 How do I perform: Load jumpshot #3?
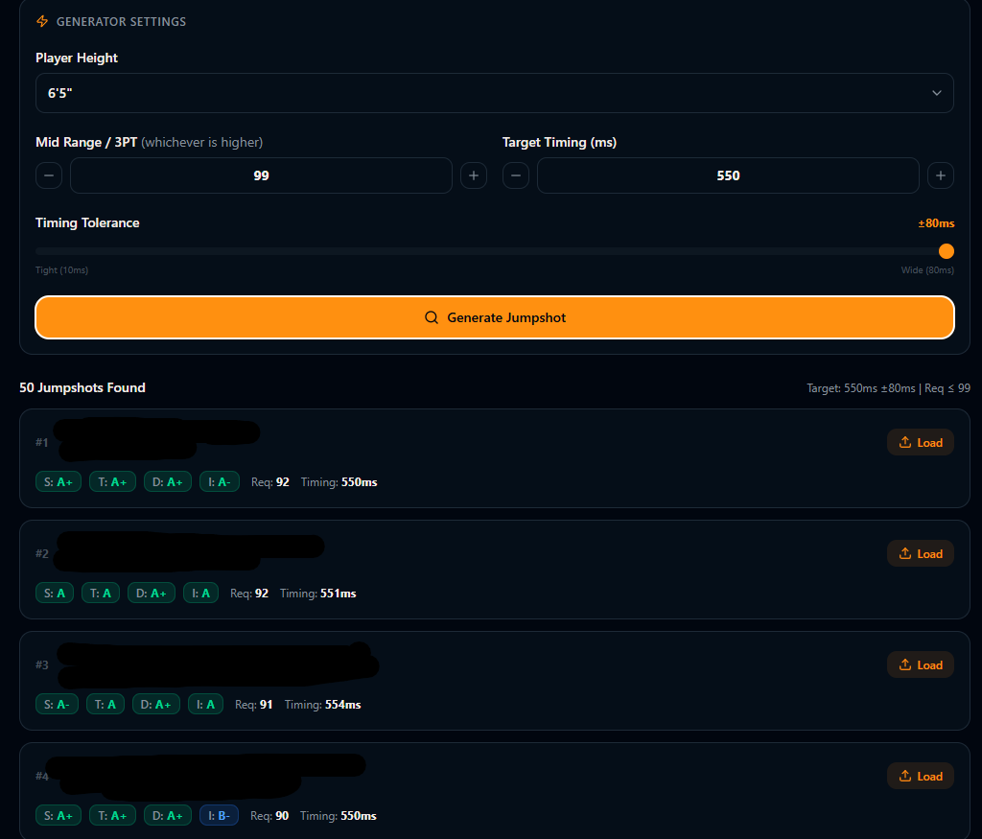click(920, 664)
